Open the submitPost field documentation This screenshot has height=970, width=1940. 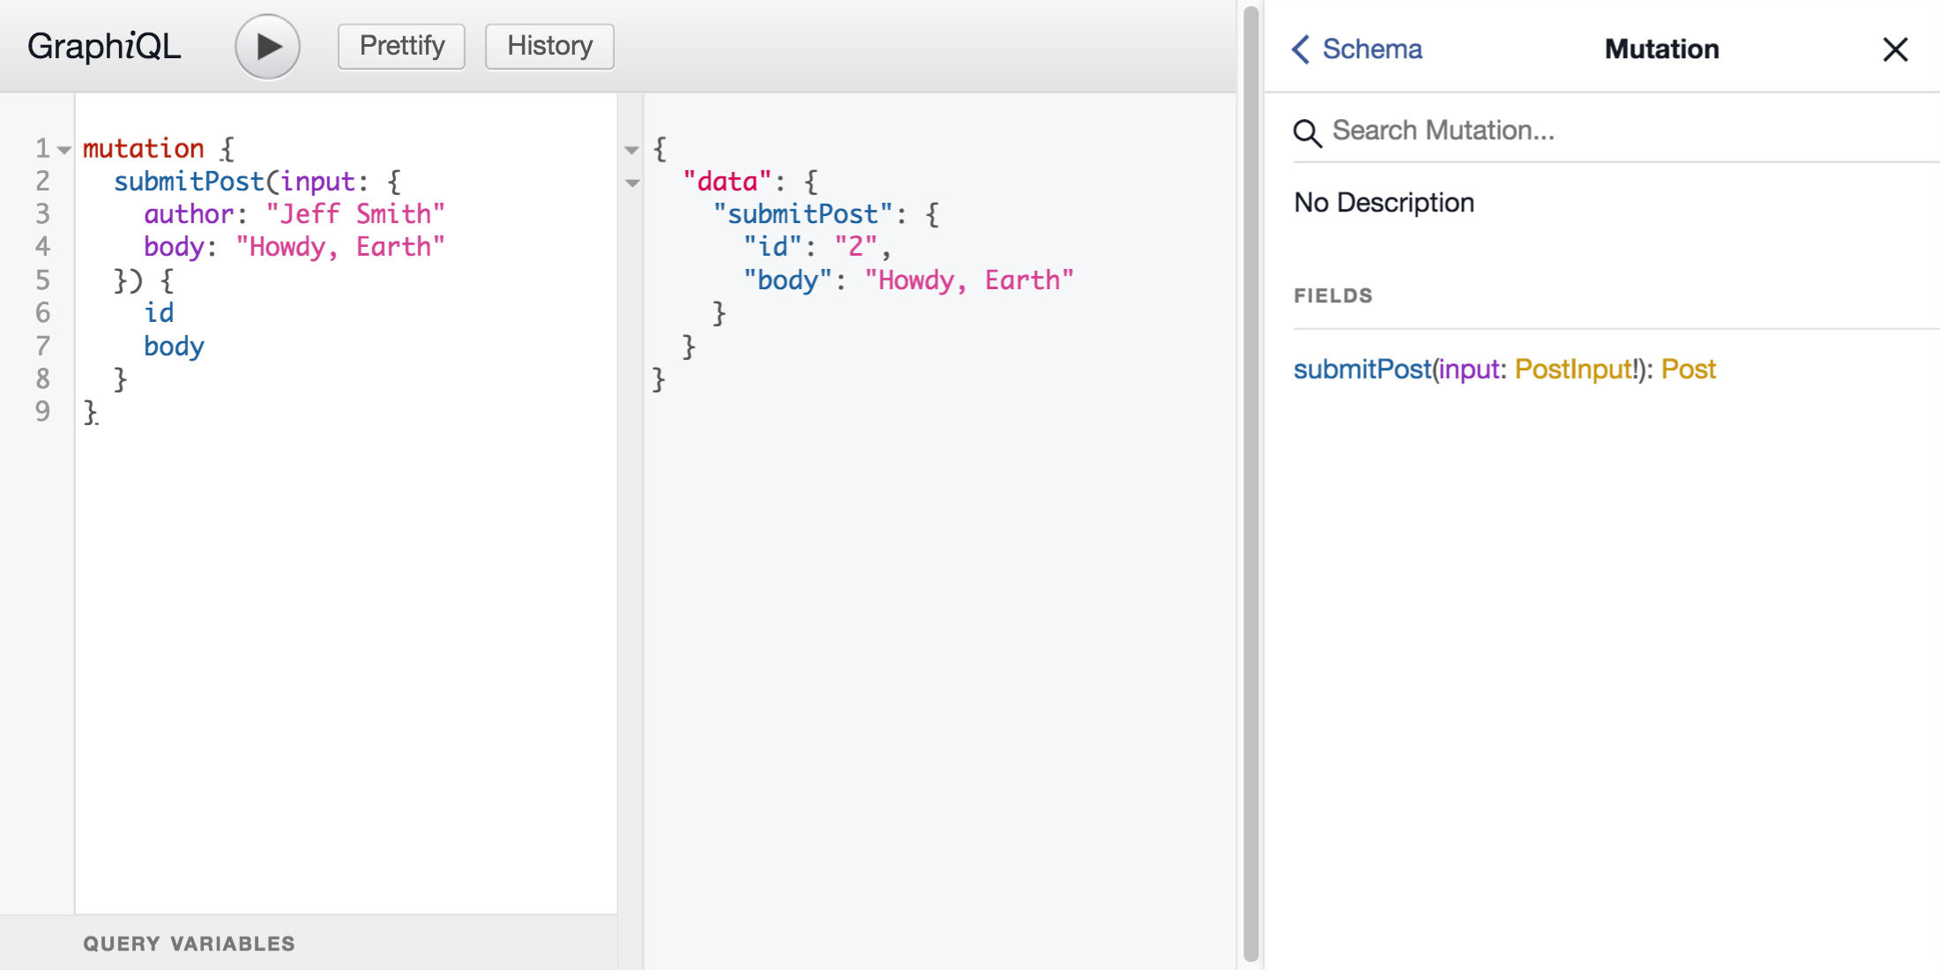pos(1361,369)
